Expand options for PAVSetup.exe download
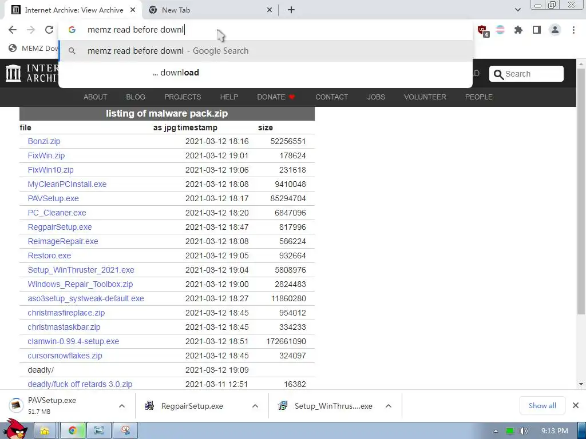This screenshot has height=439, width=586. click(122, 406)
